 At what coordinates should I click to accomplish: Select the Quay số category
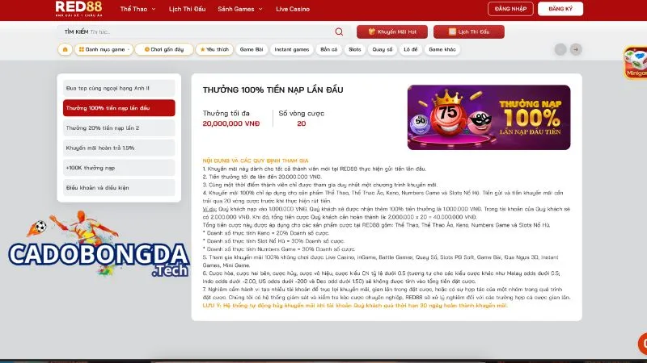[x=383, y=49]
